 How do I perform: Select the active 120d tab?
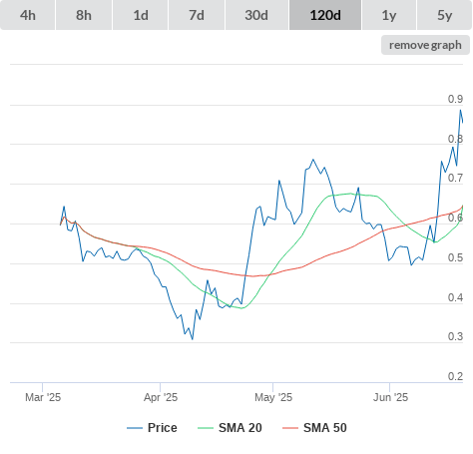tap(325, 15)
